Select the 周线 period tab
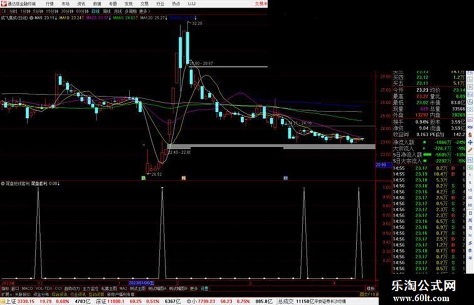474x305 pixels. (x=107, y=12)
